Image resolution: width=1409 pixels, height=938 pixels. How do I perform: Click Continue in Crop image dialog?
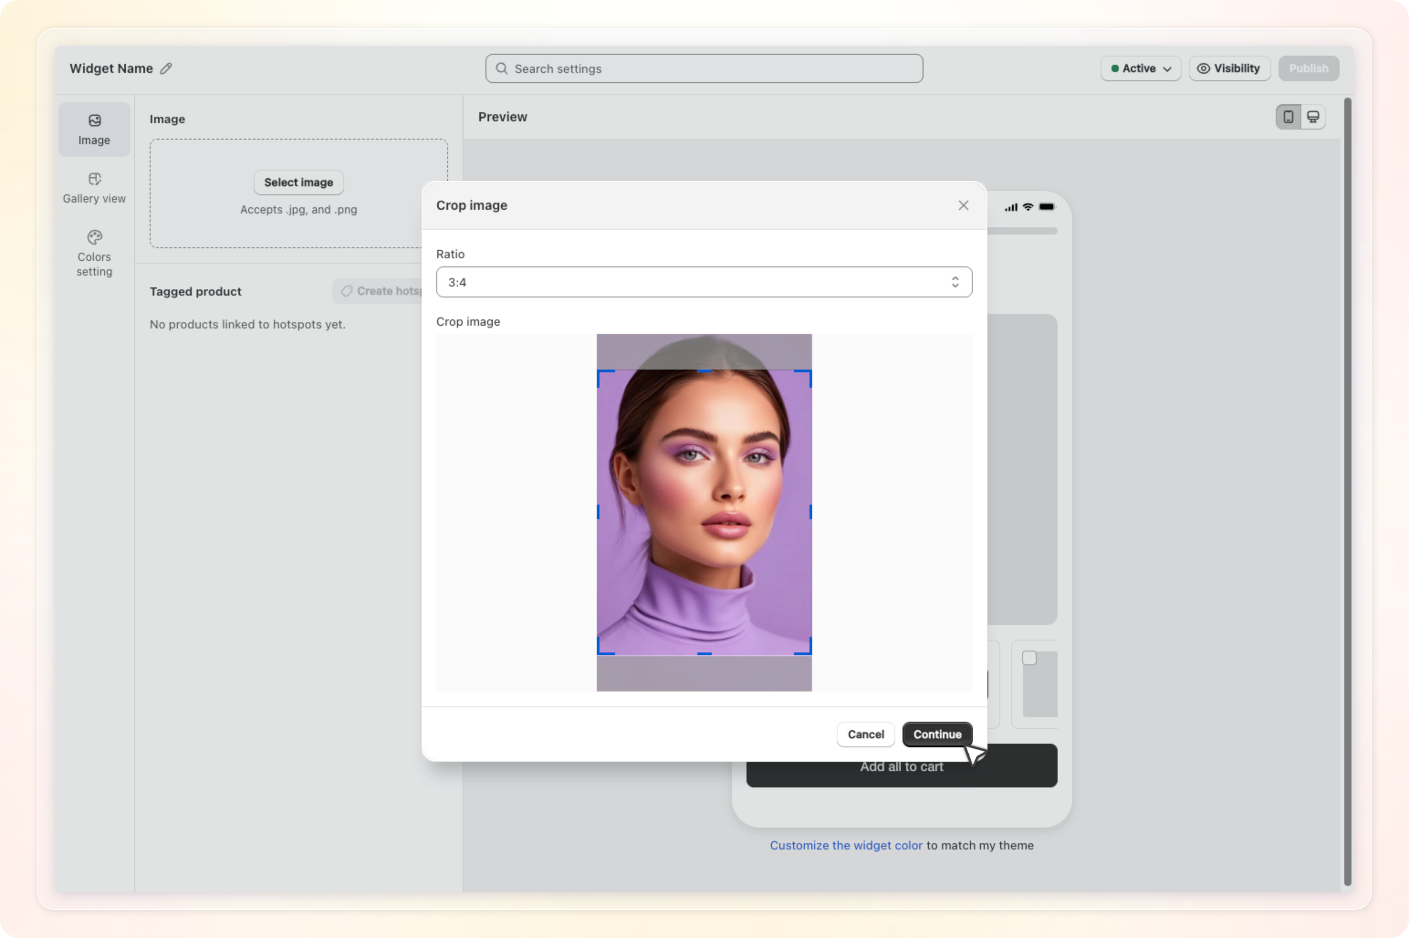(937, 734)
